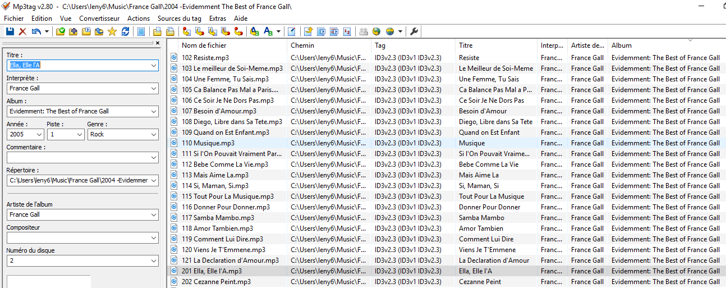Click the Undo arrow icon
The width and height of the screenshot is (726, 288).
tap(36, 31)
